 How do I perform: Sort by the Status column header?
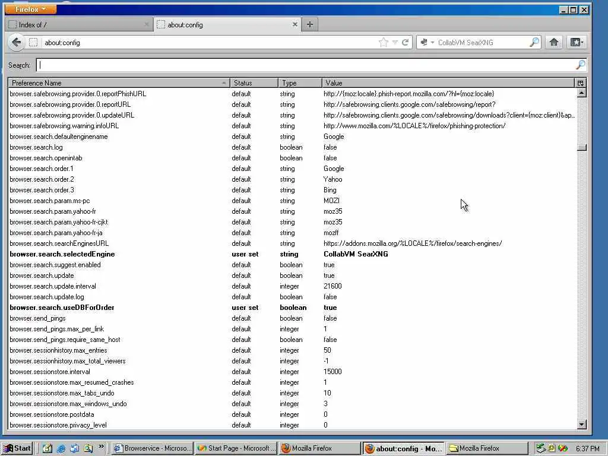pos(254,83)
